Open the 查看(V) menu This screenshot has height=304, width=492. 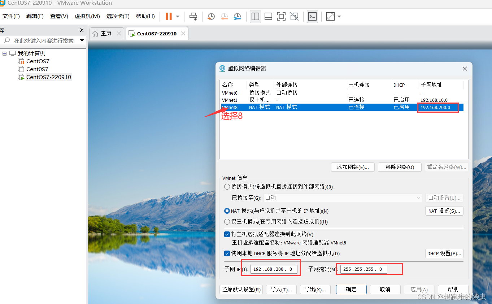[59, 16]
